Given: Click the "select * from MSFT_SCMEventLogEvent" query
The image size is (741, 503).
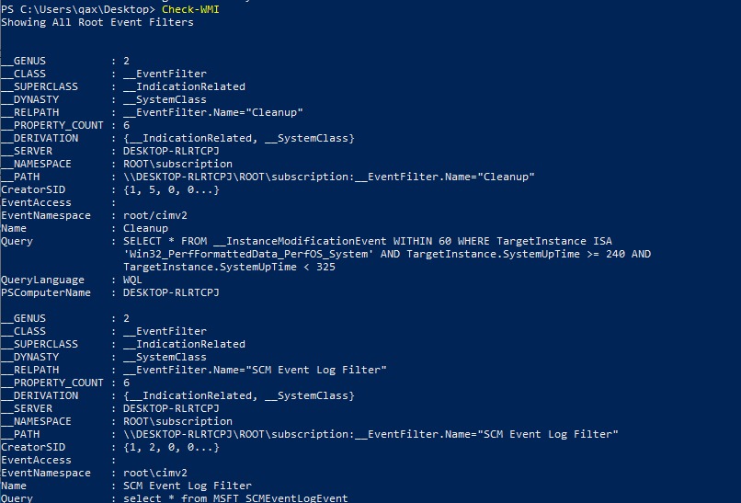Looking at the screenshot, I should pyautogui.click(x=235, y=498).
